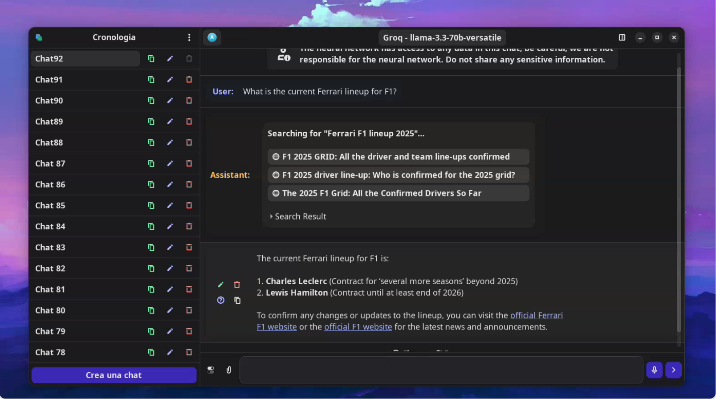This screenshot has width=716, height=399.
Task: Send the message with the arrow button
Action: tap(673, 370)
